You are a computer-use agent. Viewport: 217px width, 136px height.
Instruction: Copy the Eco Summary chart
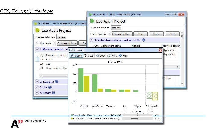point(100,56)
